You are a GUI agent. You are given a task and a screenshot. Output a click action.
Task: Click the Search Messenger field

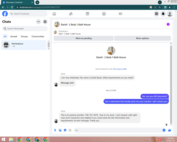25,29
